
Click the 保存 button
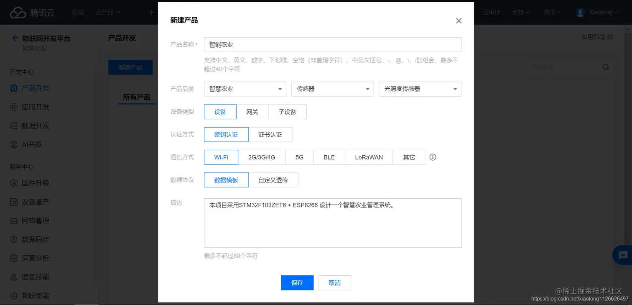[x=297, y=283]
